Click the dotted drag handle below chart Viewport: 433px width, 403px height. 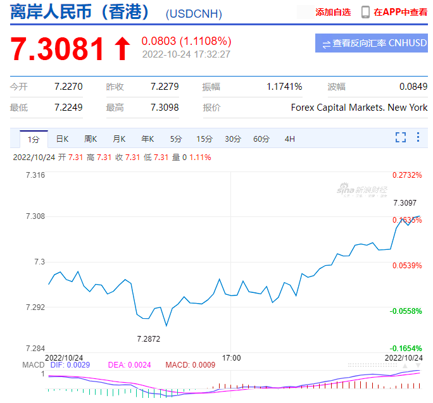click(373, 365)
